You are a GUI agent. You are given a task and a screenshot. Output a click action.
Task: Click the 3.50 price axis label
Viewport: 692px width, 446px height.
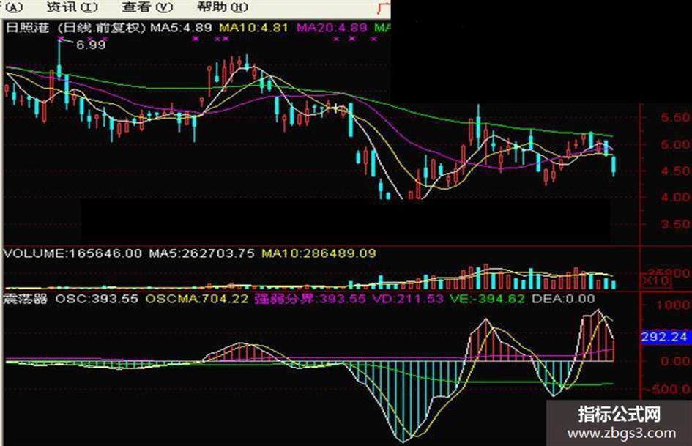pyautogui.click(x=674, y=224)
